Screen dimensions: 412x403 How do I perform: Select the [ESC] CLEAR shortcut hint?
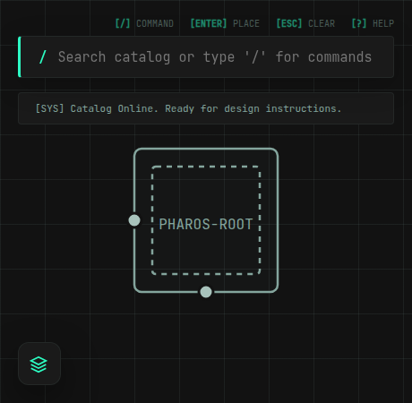pyautogui.click(x=305, y=23)
